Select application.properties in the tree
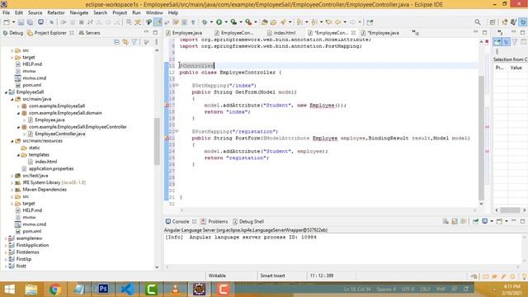Screen dimensions: 528x297 pos(51,168)
